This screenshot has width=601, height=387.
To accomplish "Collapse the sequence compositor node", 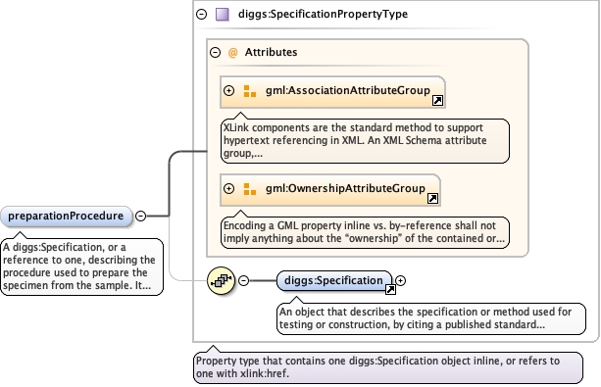I will (x=243, y=280).
